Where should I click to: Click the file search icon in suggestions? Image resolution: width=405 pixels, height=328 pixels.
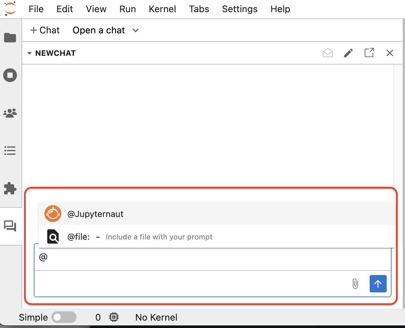coord(53,237)
